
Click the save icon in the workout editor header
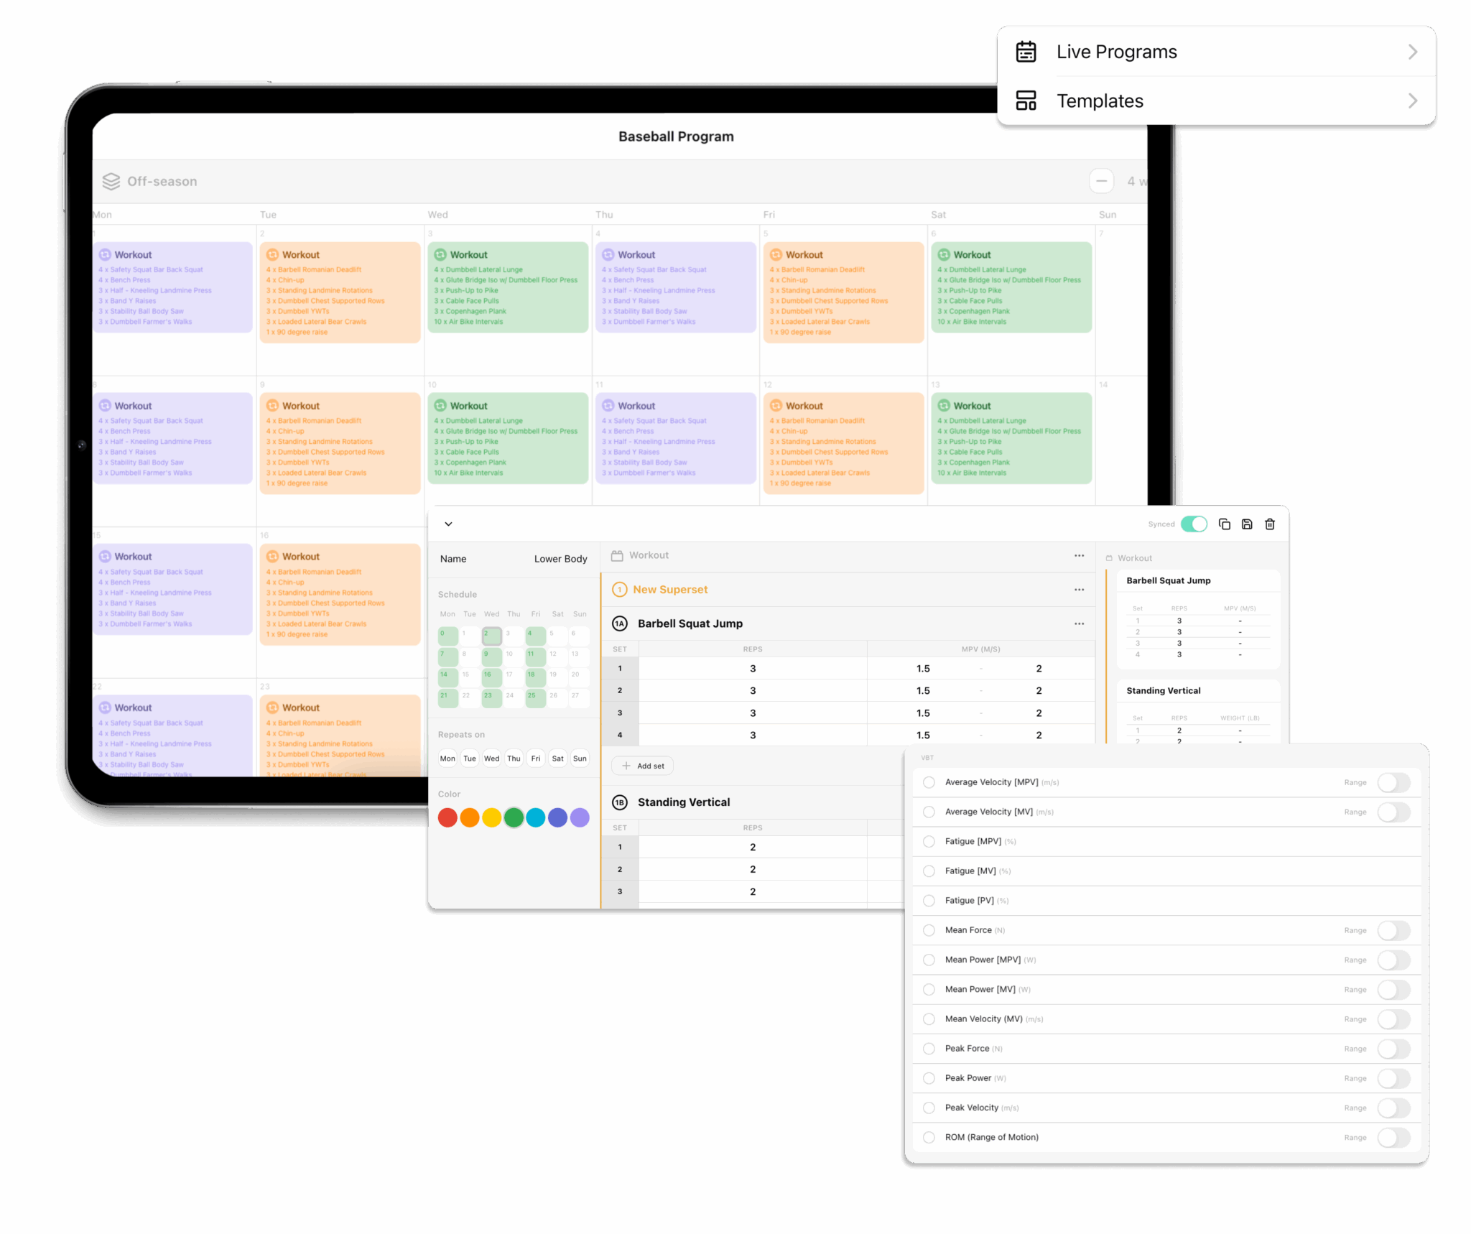coord(1247,524)
